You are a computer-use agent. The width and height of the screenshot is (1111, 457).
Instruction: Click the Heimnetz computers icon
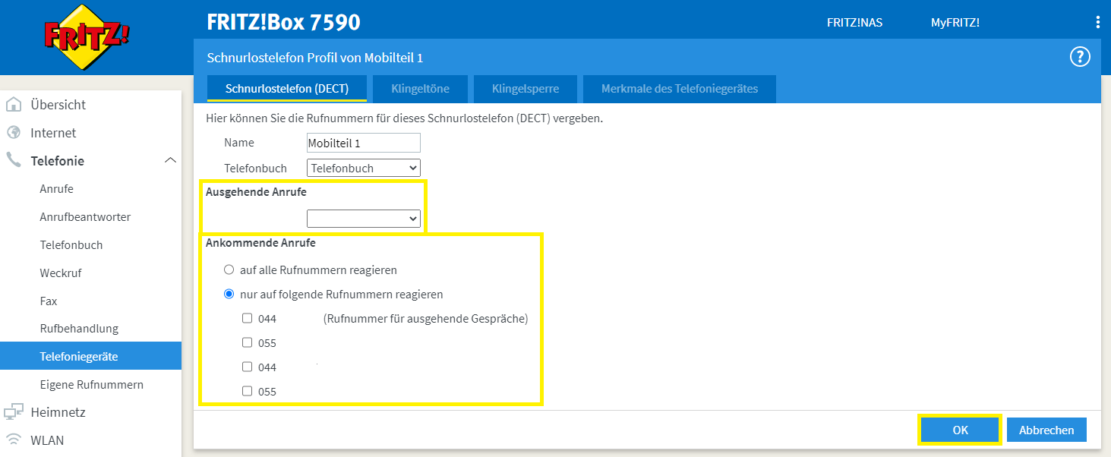[14, 412]
